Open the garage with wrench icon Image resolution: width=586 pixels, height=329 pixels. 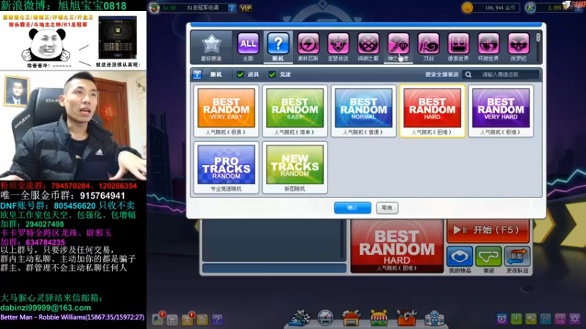pyautogui.click(x=351, y=318)
